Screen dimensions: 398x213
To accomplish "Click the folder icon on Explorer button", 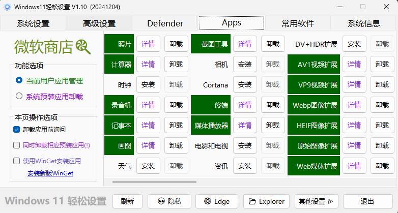I will [x=252, y=201].
